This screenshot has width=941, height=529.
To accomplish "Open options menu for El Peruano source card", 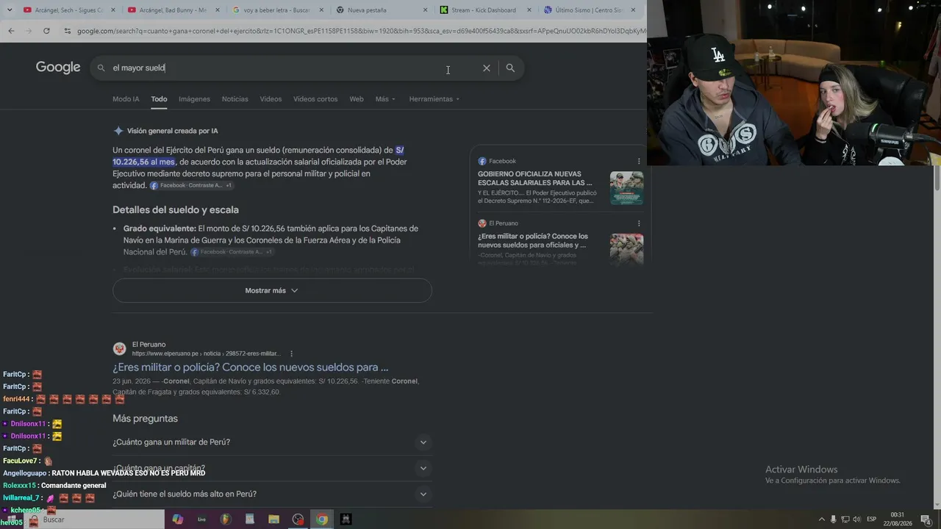I will (639, 223).
